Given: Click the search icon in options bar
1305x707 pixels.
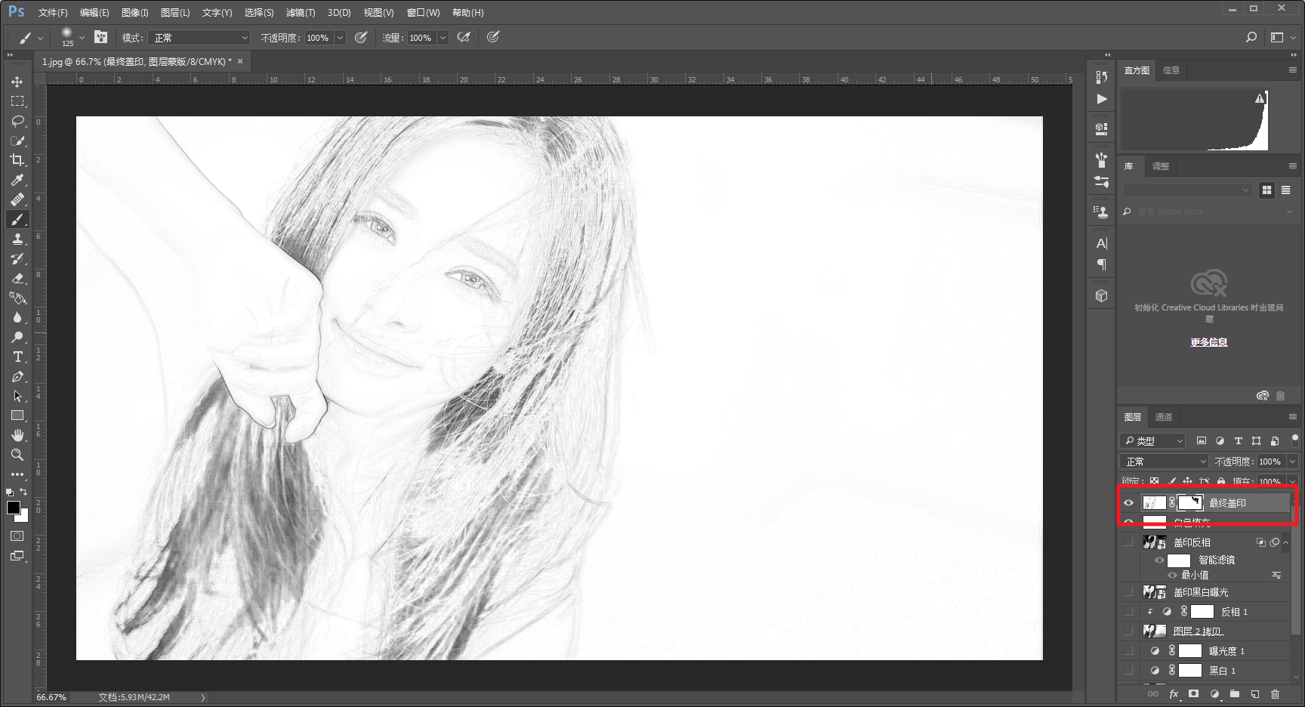Looking at the screenshot, I should 1251,37.
